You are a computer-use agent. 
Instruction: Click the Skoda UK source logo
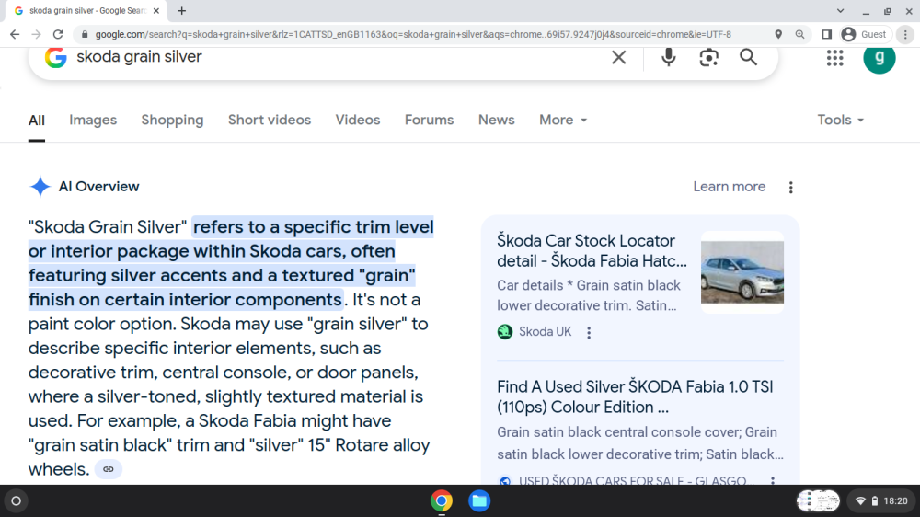(504, 331)
